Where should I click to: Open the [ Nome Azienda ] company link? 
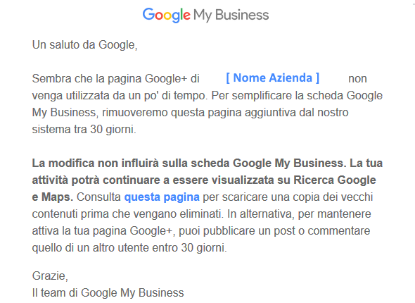[x=273, y=78]
